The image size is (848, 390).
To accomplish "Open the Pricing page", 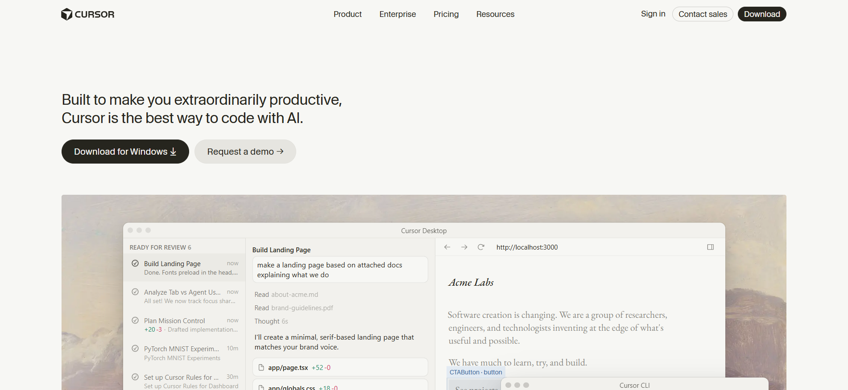I will (x=446, y=14).
